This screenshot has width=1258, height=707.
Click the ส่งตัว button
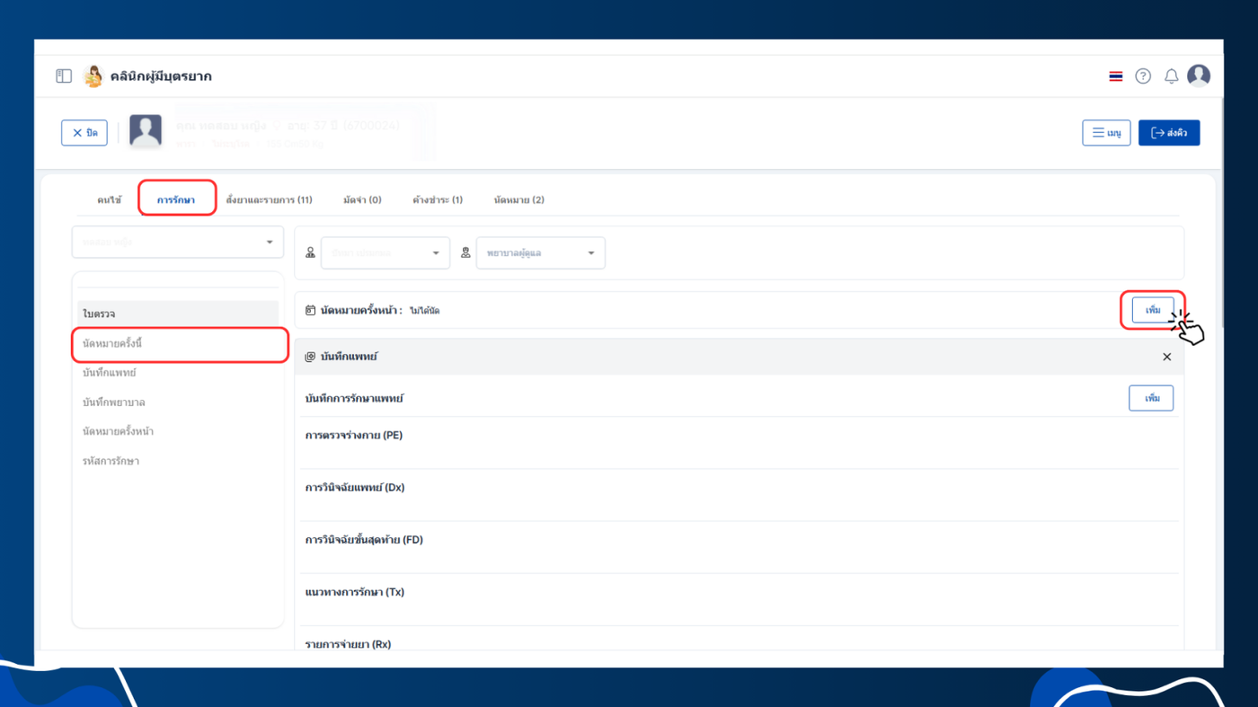(1169, 133)
